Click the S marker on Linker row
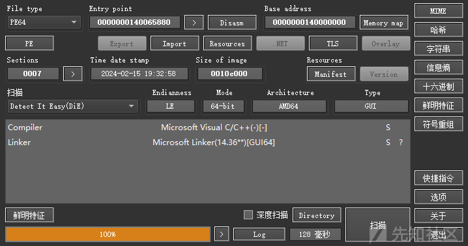This screenshot has width=468, height=246. [x=388, y=143]
